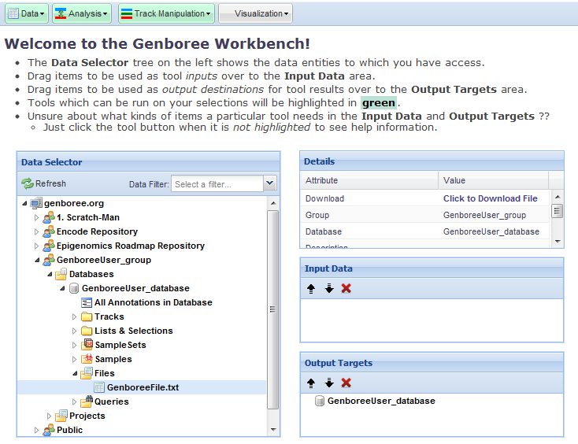
Task: Move Input Data item down arrow
Action: pos(329,288)
